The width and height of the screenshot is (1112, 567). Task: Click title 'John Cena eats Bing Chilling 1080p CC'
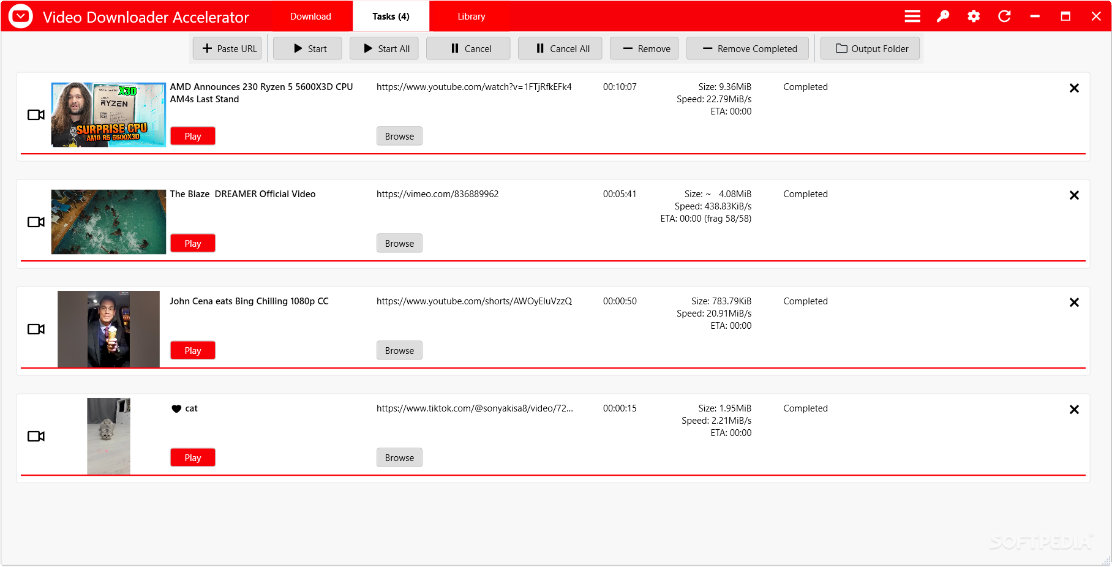[x=249, y=301]
